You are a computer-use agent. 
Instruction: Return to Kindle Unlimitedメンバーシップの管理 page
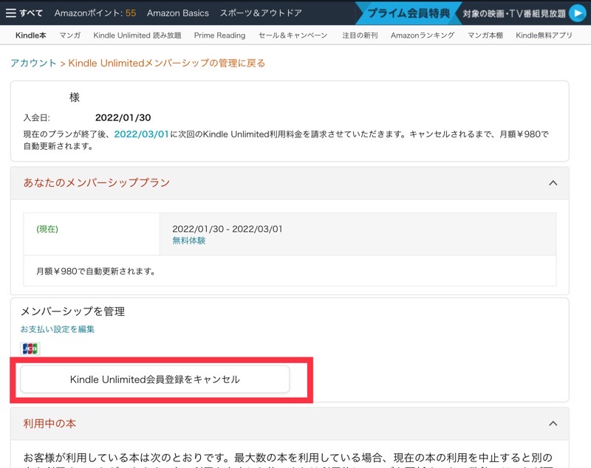166,63
